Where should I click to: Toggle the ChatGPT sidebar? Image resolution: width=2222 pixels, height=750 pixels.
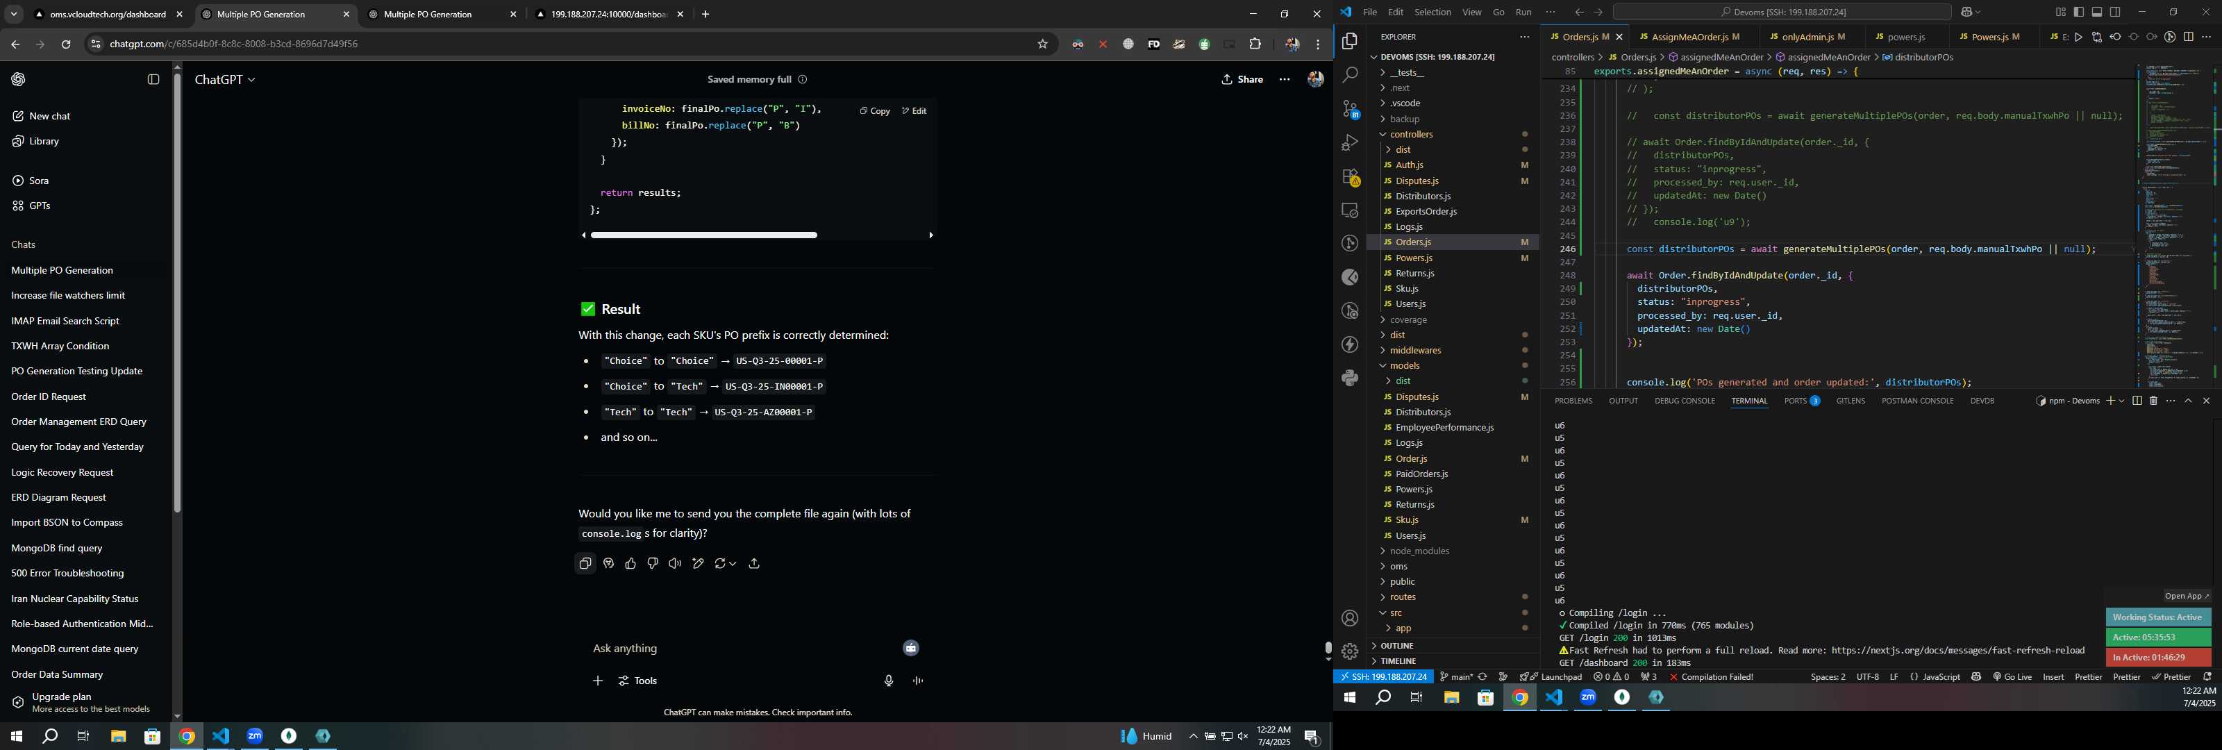[153, 79]
